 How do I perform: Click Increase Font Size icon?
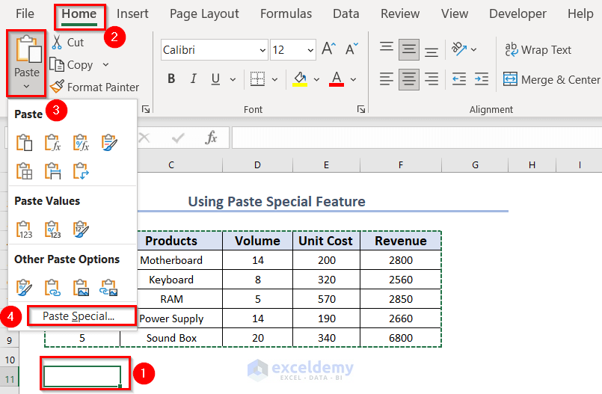(328, 49)
